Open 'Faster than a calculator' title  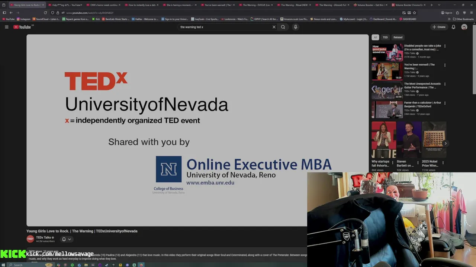(422, 104)
